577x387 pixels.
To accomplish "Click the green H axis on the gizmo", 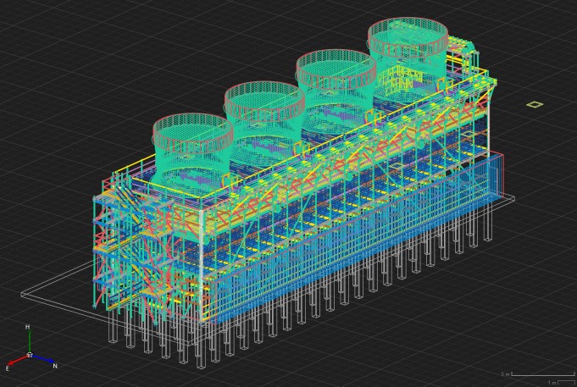I will coord(29,342).
